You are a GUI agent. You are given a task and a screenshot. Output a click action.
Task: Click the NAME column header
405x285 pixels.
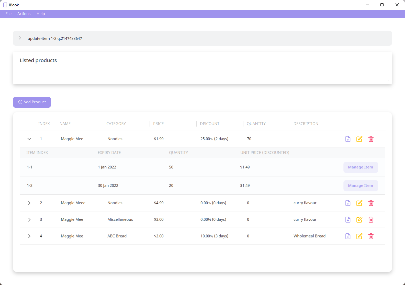point(65,124)
